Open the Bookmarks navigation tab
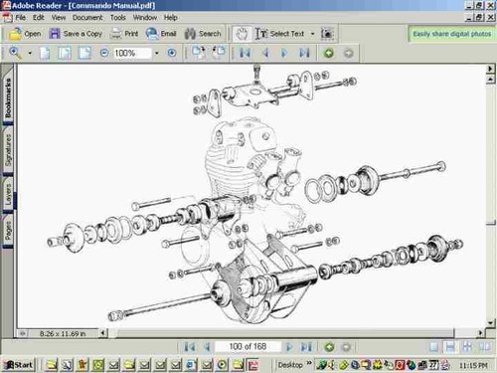 click(8, 96)
